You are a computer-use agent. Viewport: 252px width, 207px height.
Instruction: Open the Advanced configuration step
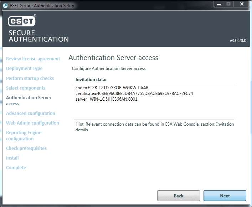tap(31, 113)
